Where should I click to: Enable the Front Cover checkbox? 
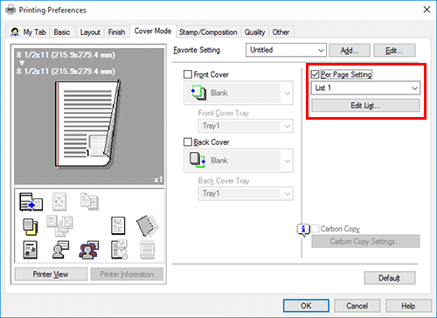tap(188, 74)
